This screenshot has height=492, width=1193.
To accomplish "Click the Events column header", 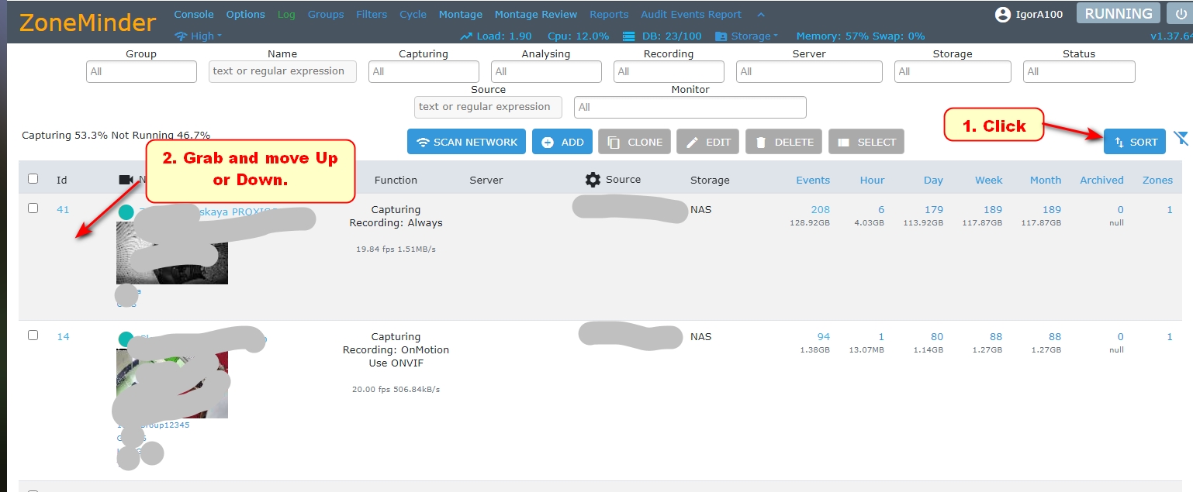I will 813,180.
